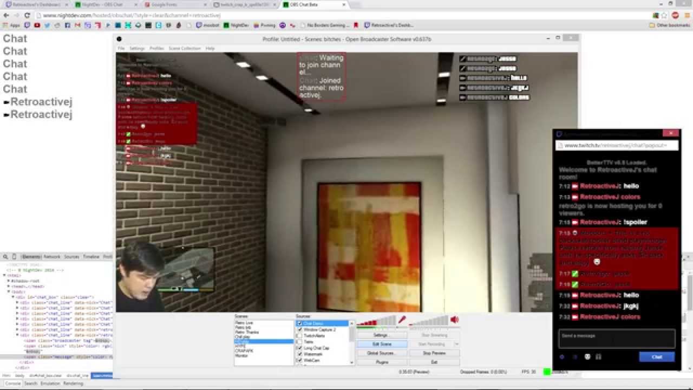Image resolution: width=693 pixels, height=390 pixels.
Task: Switch to Retroactivej's Dashboard tab
Action: [36, 4]
